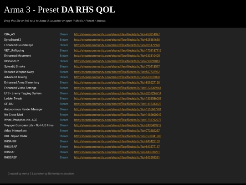Select the mod name 'CF_BAI'
The height and width of the screenshot is (185, 246).
click(x=9, y=104)
